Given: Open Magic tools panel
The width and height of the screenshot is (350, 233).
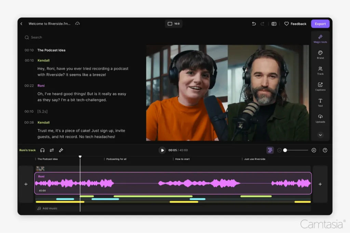Looking at the screenshot, I should click(x=320, y=39).
